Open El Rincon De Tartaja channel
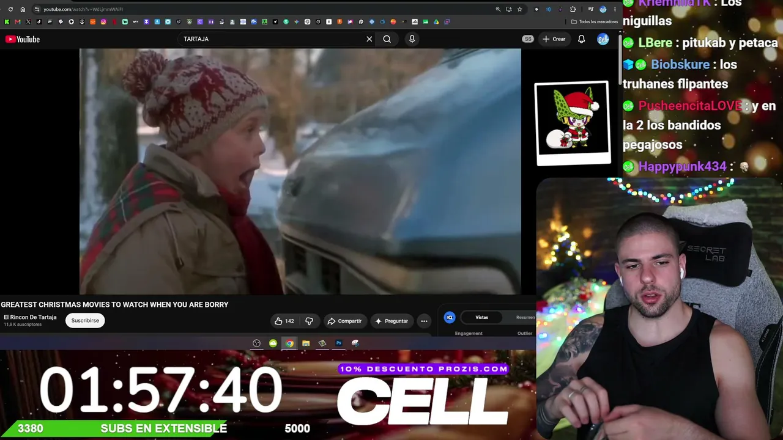The image size is (783, 440). (30, 317)
